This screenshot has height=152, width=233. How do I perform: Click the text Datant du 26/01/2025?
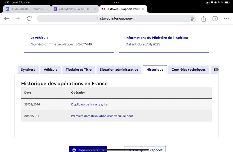143,44
